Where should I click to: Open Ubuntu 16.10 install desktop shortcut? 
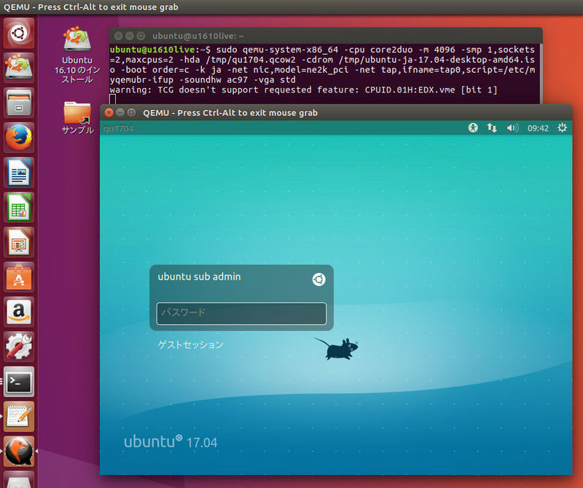77,55
